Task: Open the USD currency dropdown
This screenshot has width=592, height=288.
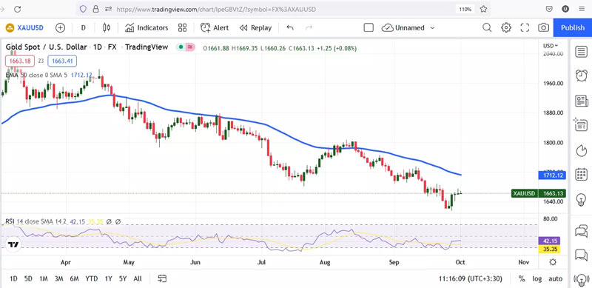Action: pos(550,46)
